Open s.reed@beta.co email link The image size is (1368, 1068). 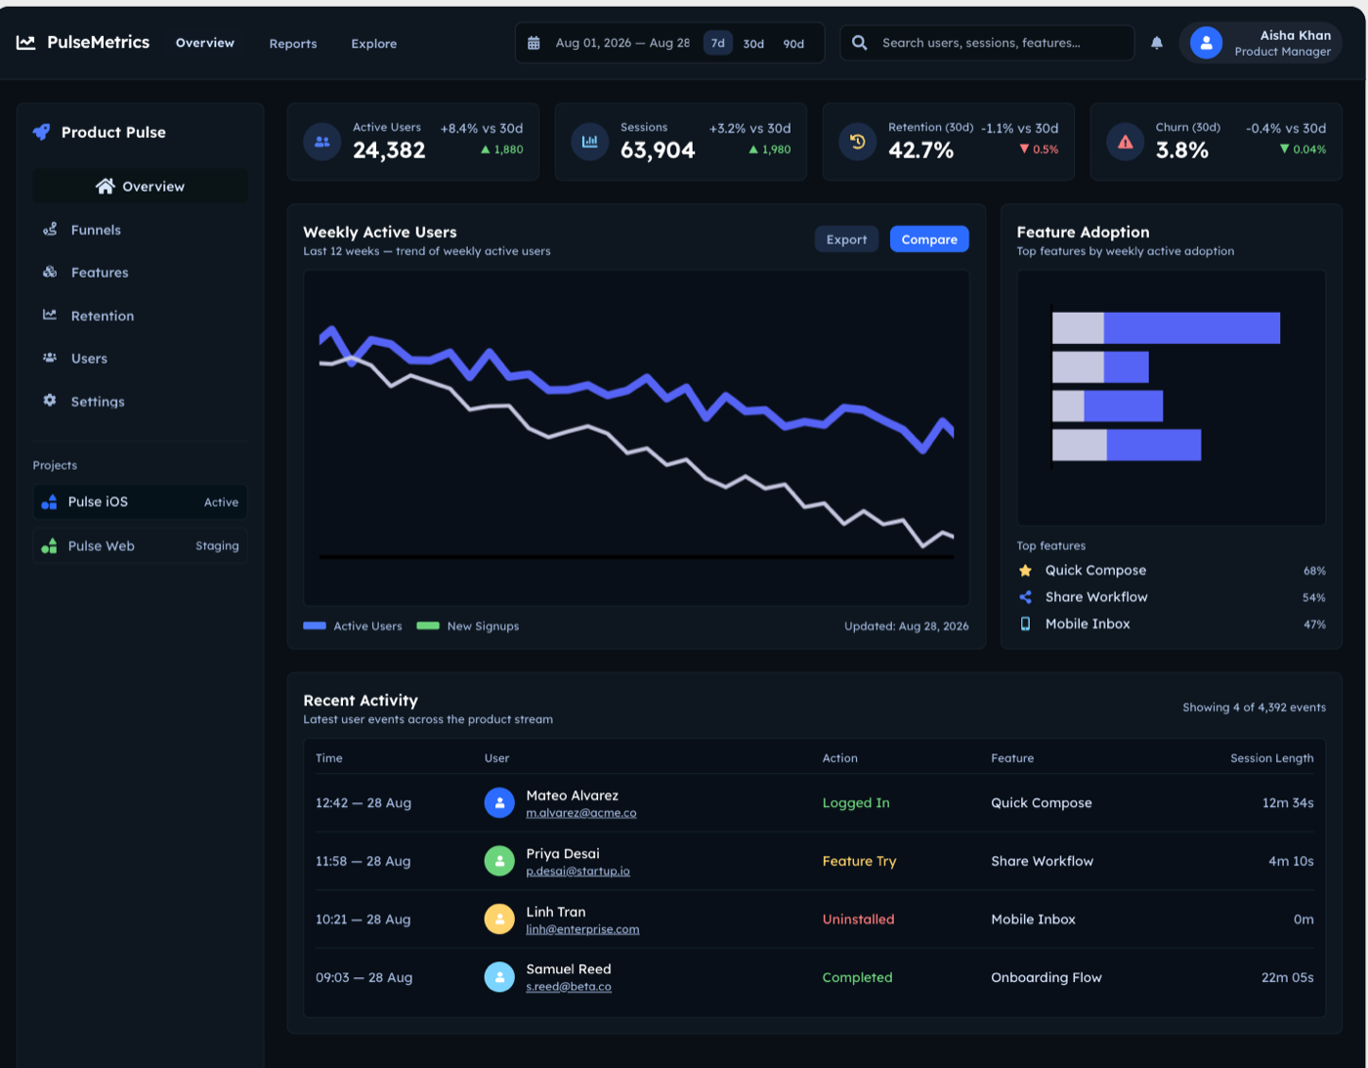569,987
